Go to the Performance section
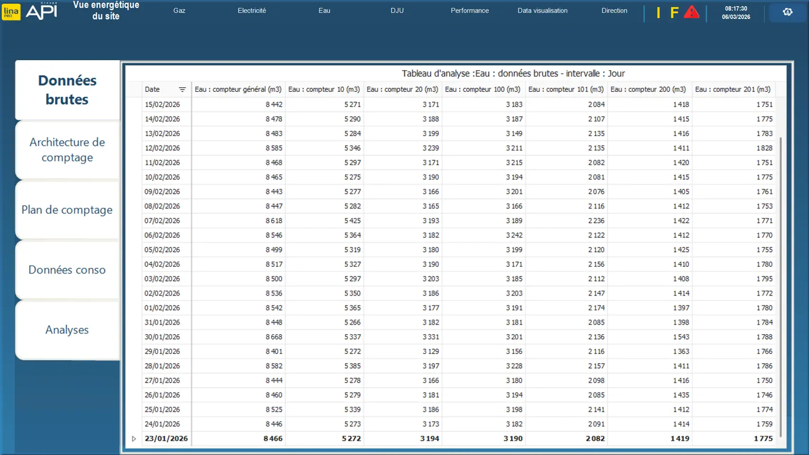This screenshot has width=809, height=455. (x=469, y=10)
